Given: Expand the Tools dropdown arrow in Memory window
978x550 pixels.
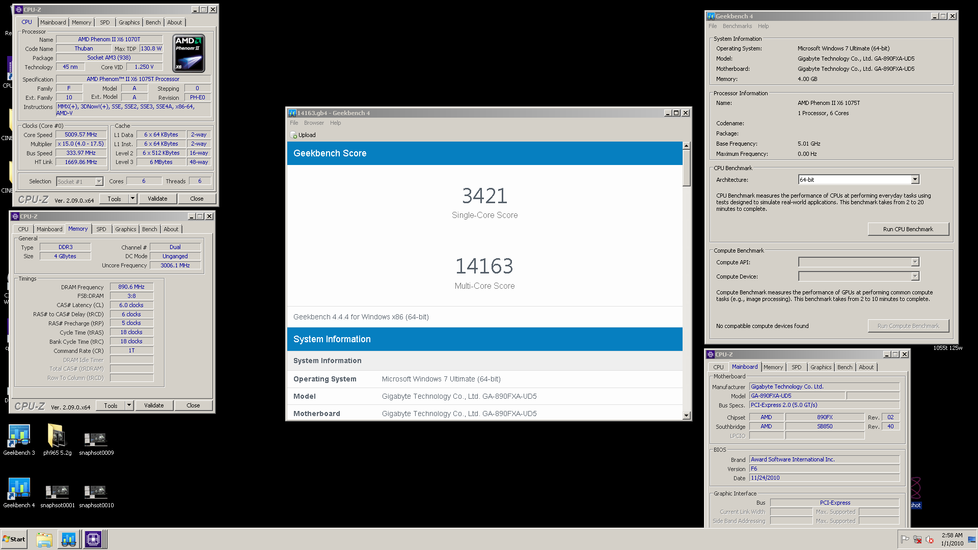Looking at the screenshot, I should click(x=129, y=405).
